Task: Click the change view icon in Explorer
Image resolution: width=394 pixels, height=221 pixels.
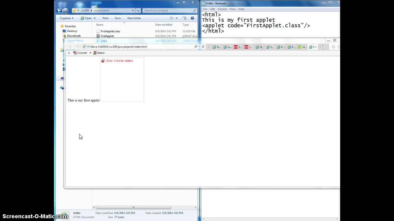Action: point(172,18)
